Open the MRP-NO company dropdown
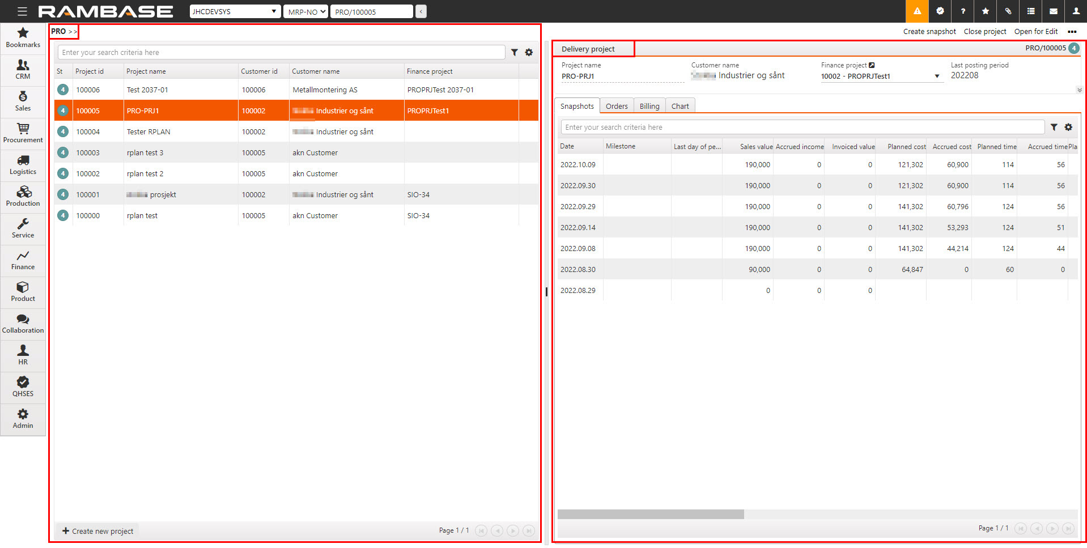 click(x=305, y=12)
